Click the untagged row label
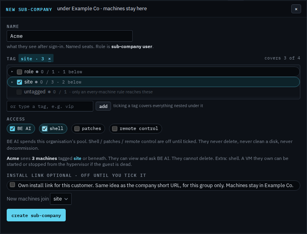 pyautogui.click(x=35, y=92)
